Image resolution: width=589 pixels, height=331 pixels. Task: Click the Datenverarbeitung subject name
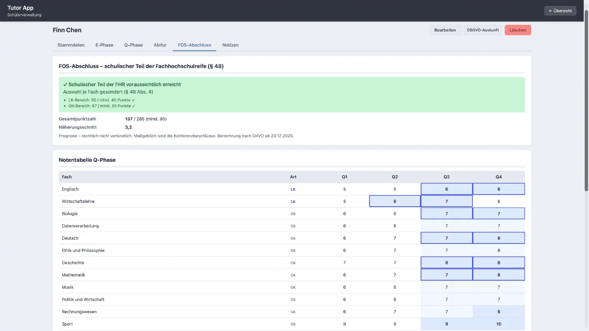click(x=80, y=226)
